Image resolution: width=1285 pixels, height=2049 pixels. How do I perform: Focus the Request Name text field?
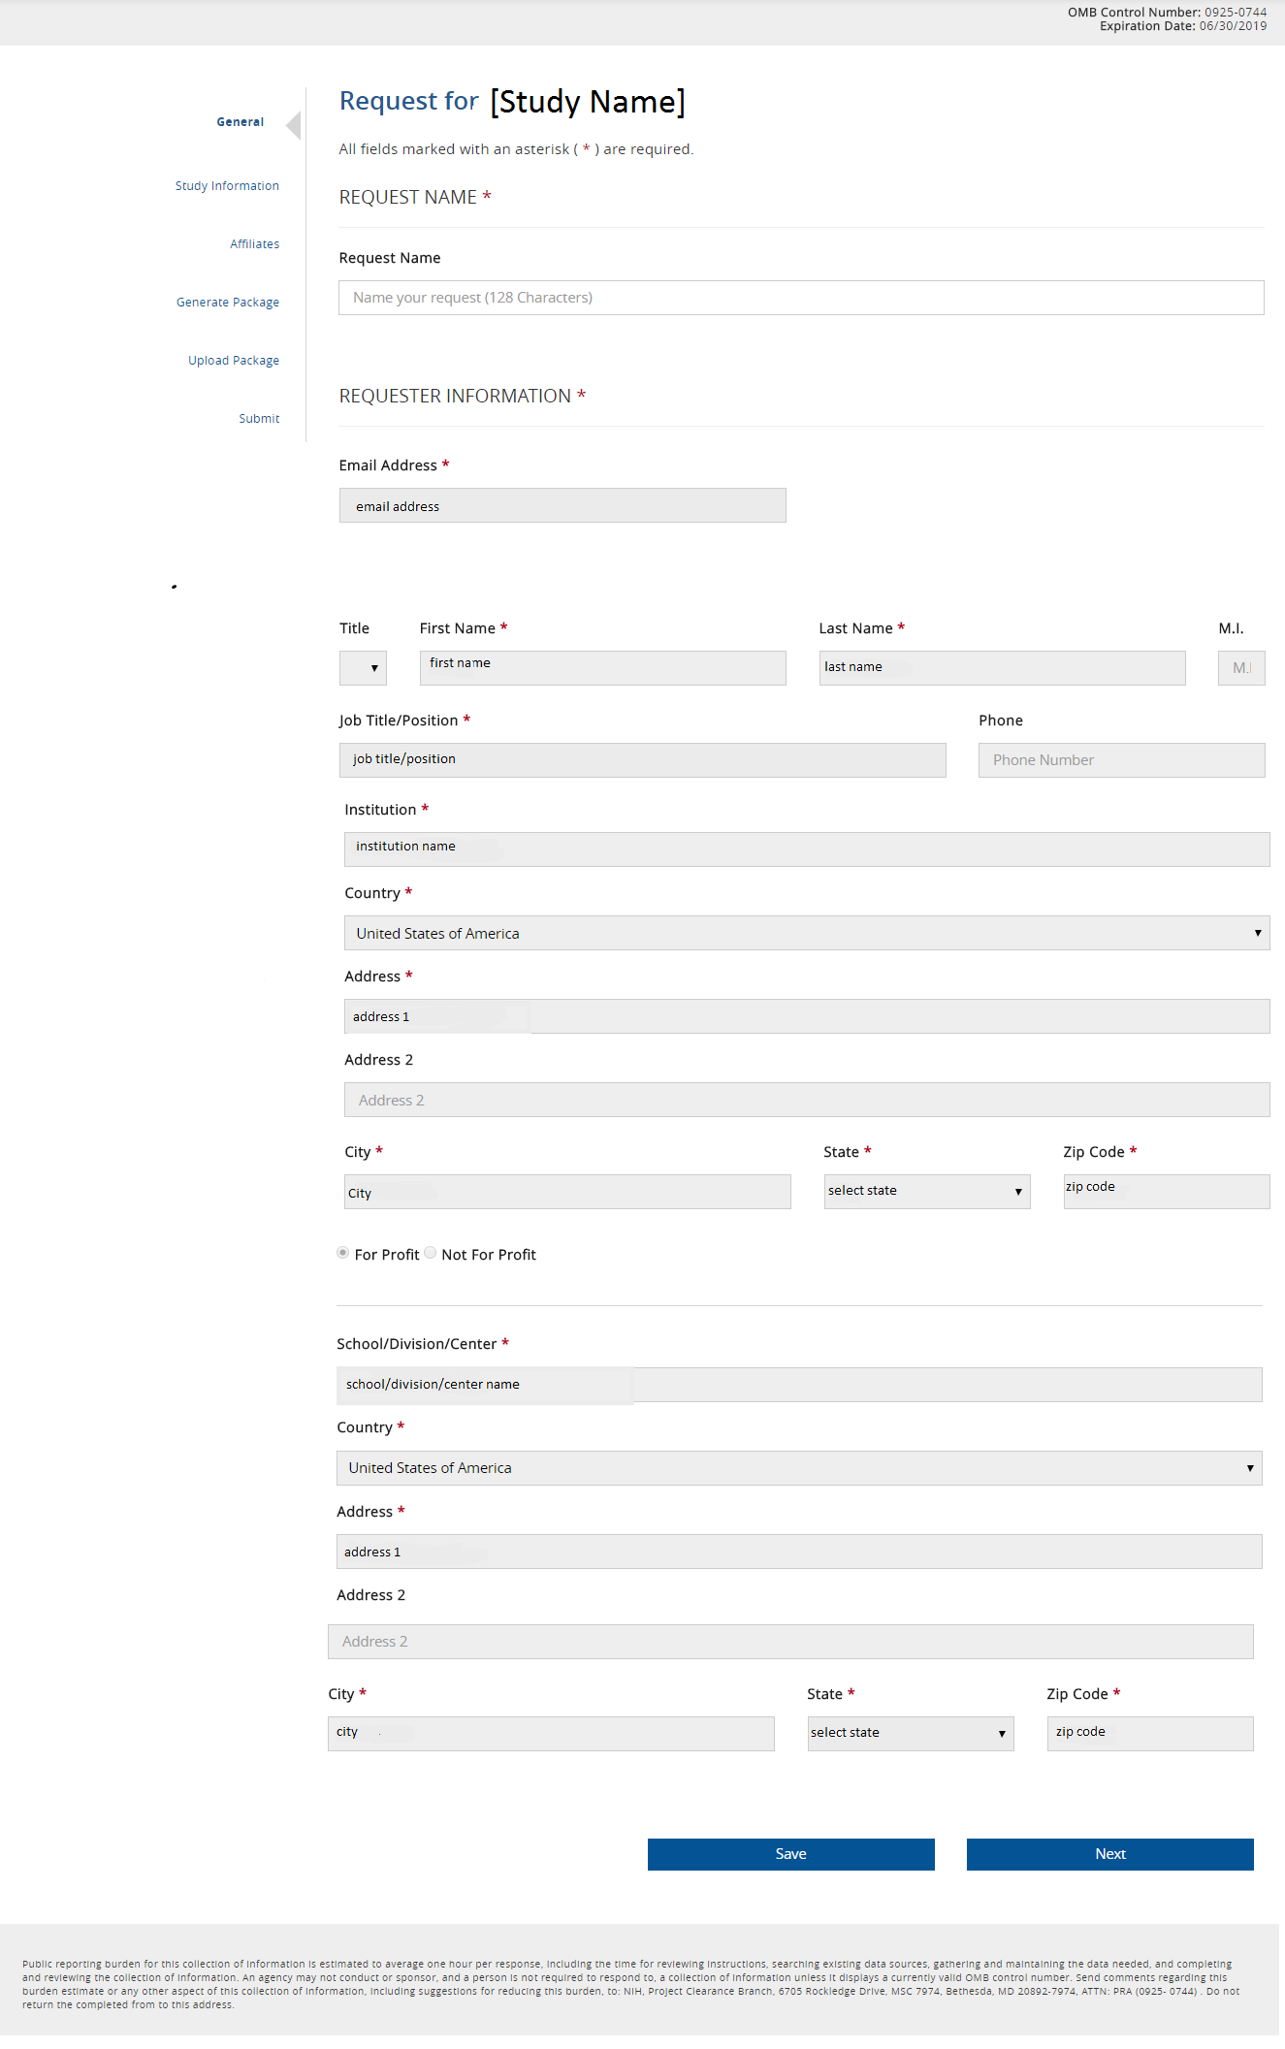pos(800,298)
